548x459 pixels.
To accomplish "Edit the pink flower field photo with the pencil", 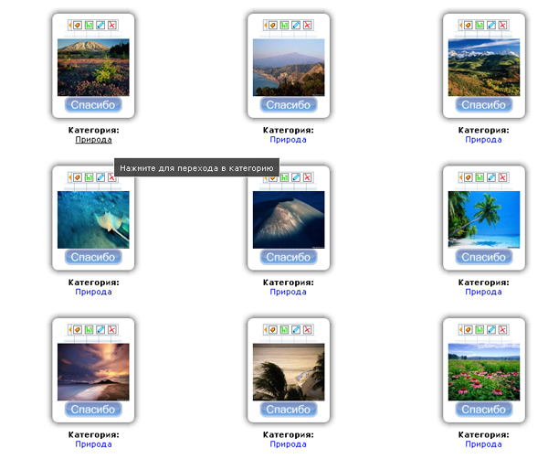I will (x=491, y=329).
